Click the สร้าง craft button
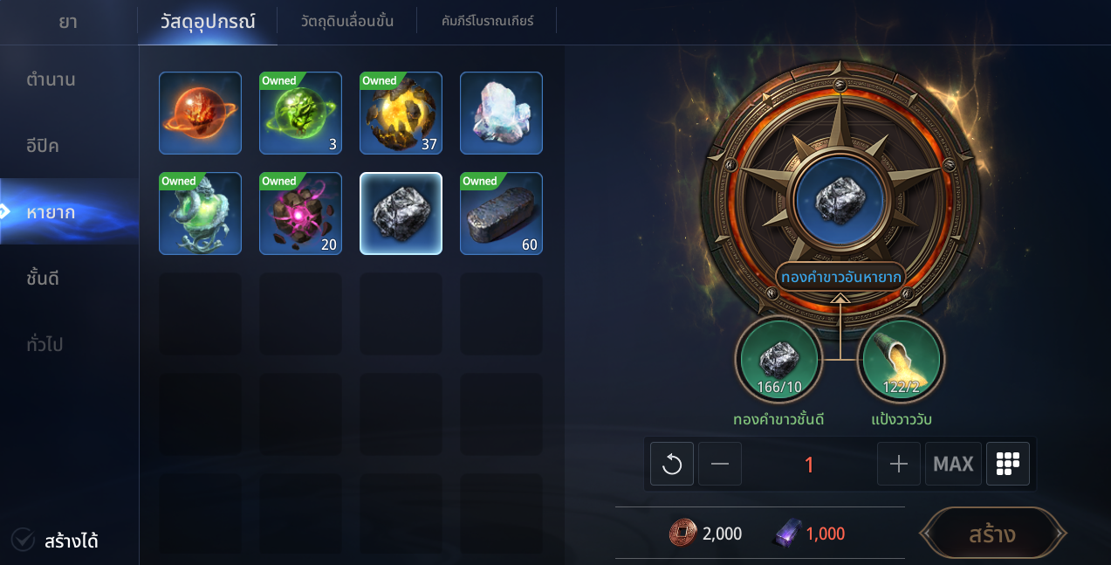Screen dimensions: 1111x565 point(993,534)
